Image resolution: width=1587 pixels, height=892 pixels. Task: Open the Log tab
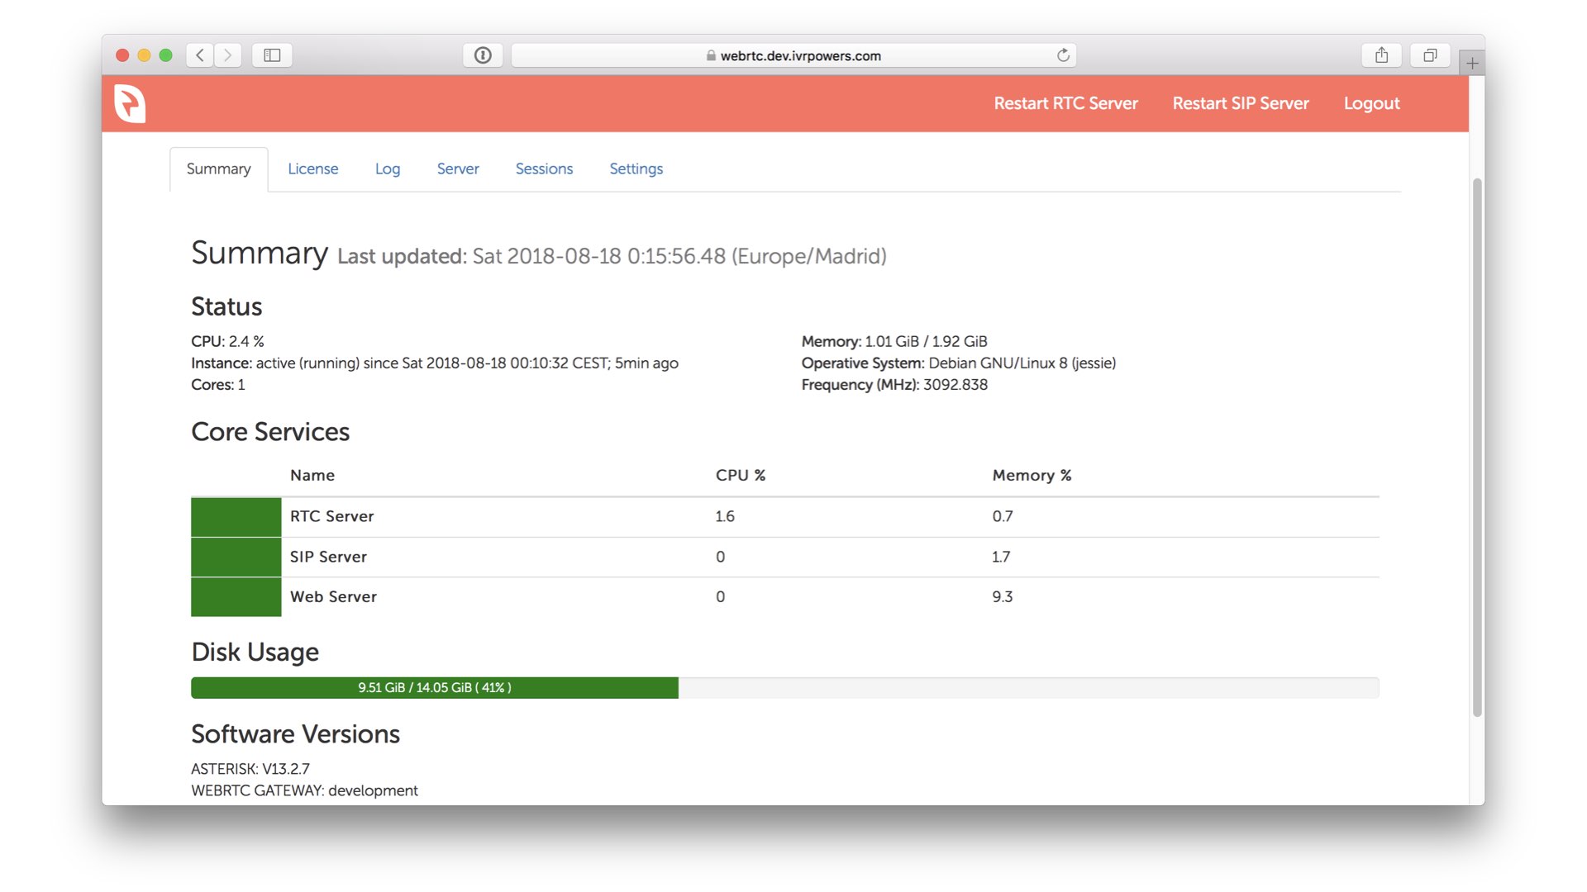coord(387,168)
